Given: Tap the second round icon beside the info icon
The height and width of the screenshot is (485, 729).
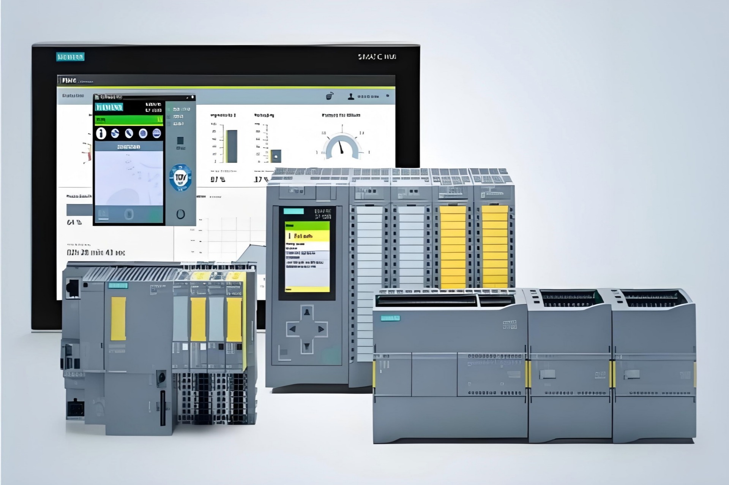Looking at the screenshot, I should click(x=115, y=133).
